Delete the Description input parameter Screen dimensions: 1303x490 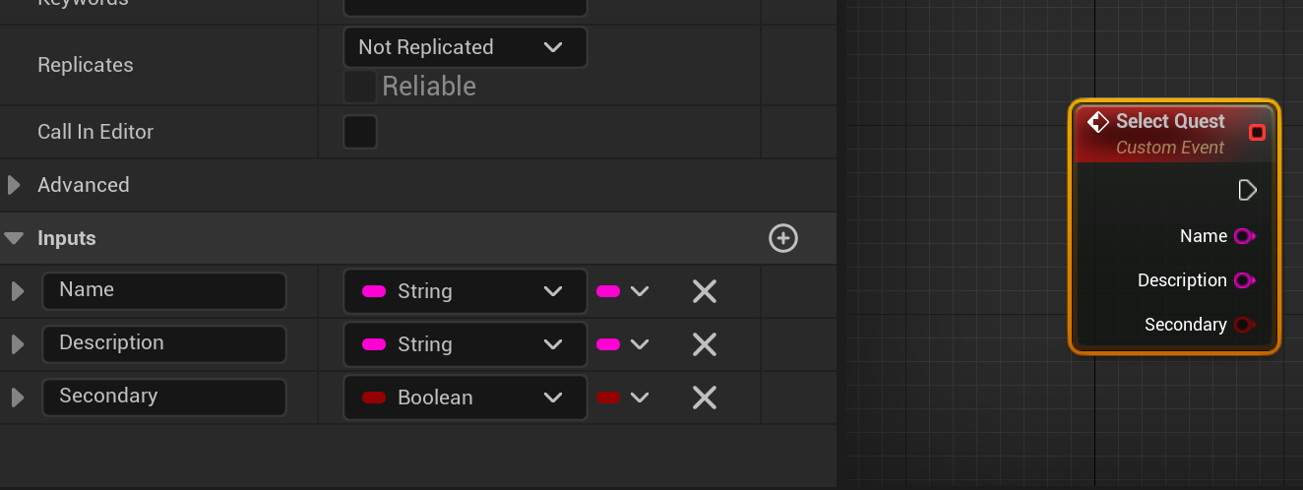pos(704,344)
